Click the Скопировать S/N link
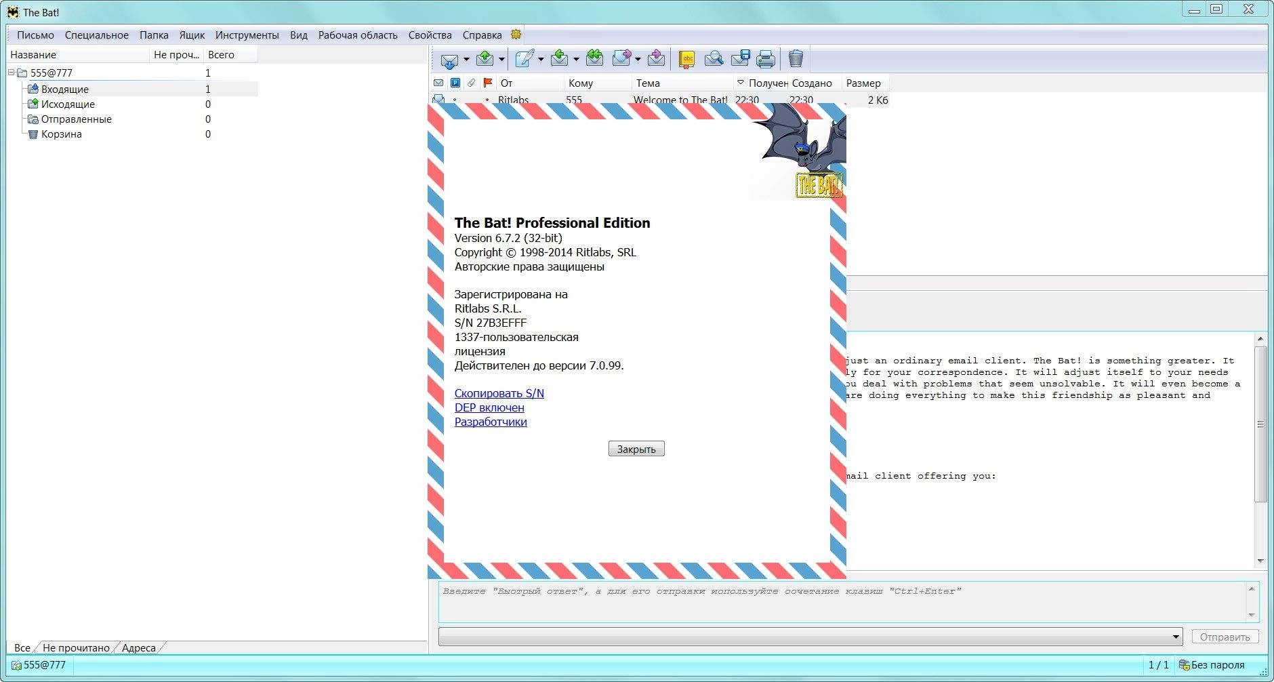1274x682 pixels. 499,393
